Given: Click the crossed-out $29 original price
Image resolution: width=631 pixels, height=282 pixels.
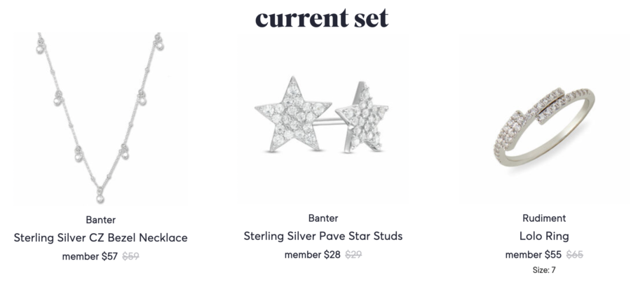Looking at the screenshot, I should click(x=353, y=255).
